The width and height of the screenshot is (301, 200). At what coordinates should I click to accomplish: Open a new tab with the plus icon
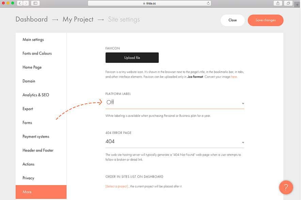coord(298,5)
